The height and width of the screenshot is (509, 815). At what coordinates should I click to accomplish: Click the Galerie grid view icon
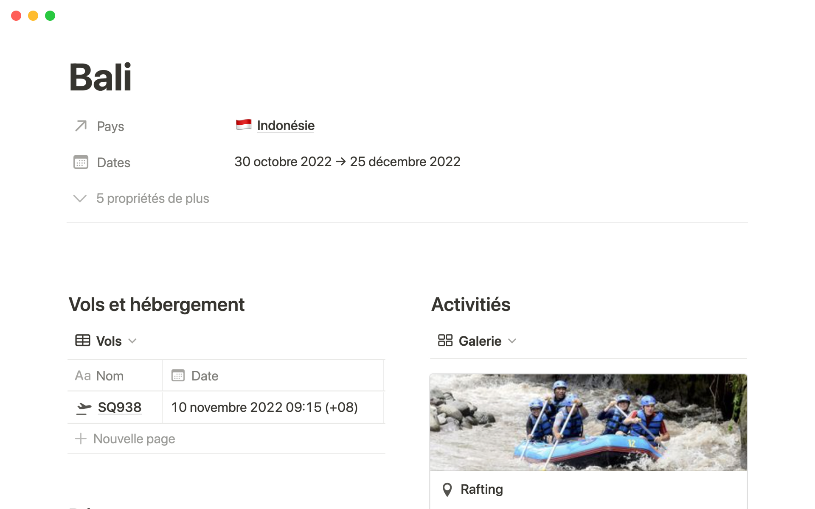pos(445,340)
